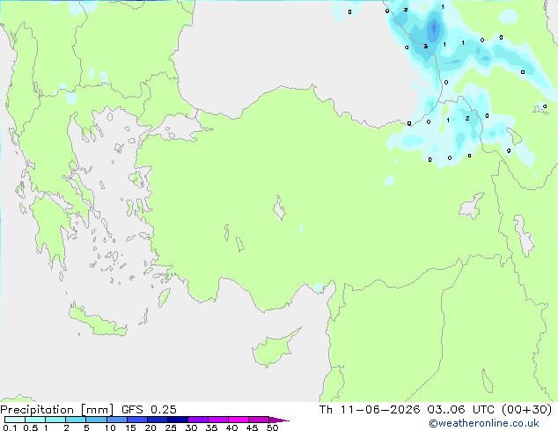Pick the 0.5–1 mm legend swatch
This screenshot has width=558, height=431.
pos(35,420)
